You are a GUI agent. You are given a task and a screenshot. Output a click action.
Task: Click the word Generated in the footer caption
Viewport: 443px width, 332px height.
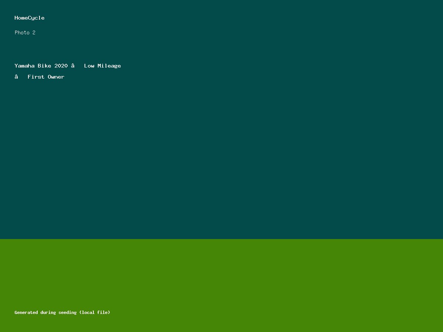pos(26,312)
